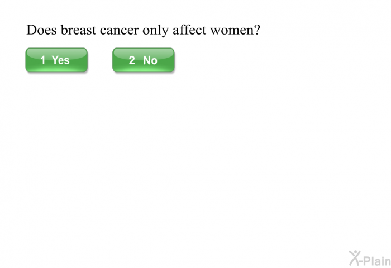The width and height of the screenshot is (391, 268).
Task: Select answer option 1 Yes
Action: click(56, 60)
